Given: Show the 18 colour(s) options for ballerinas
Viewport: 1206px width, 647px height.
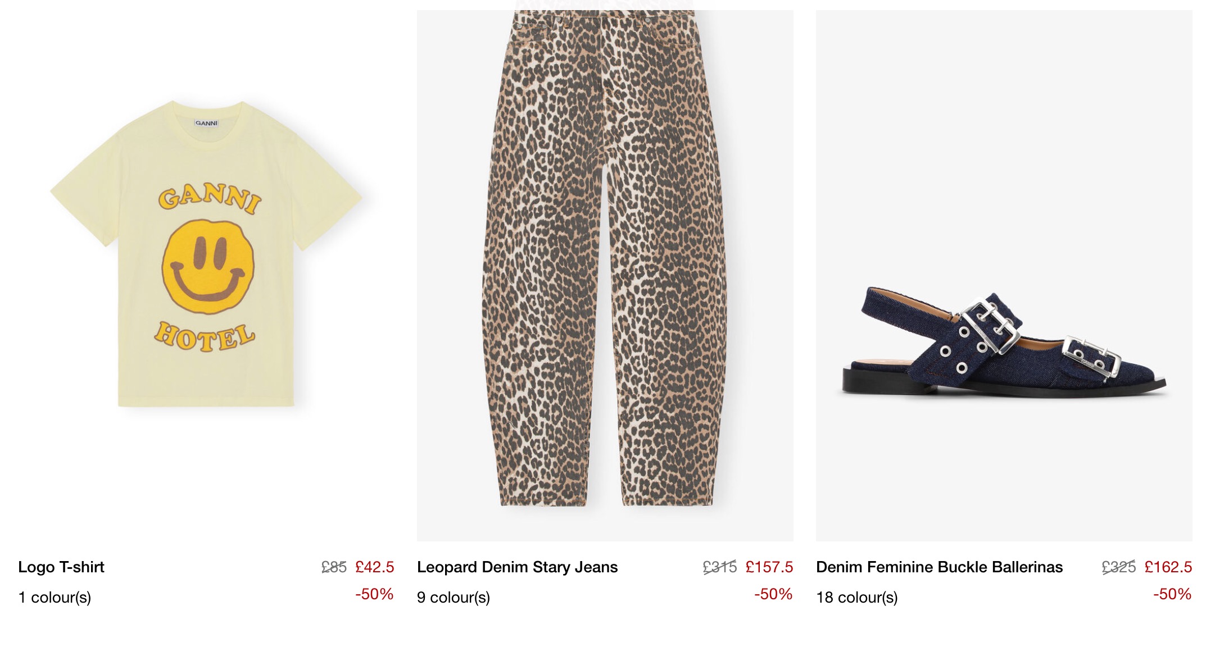Looking at the screenshot, I should pos(857,598).
